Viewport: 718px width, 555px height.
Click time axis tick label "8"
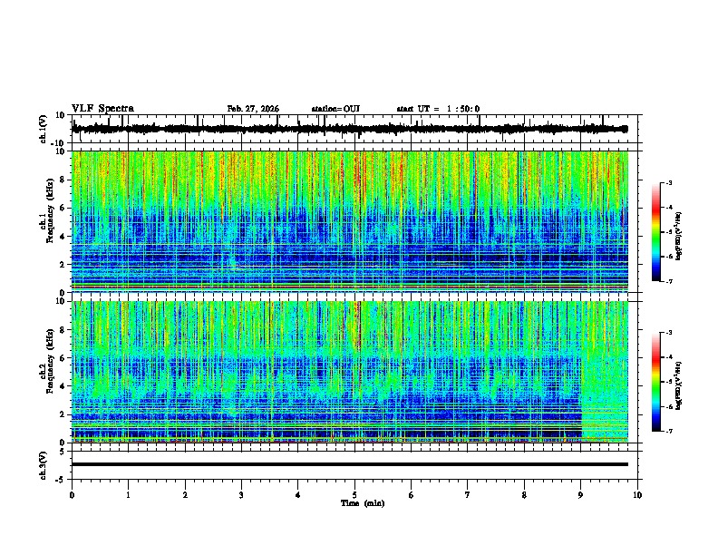[x=524, y=495]
